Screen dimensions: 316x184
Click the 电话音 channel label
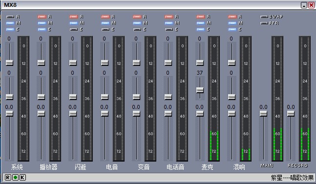175,167
